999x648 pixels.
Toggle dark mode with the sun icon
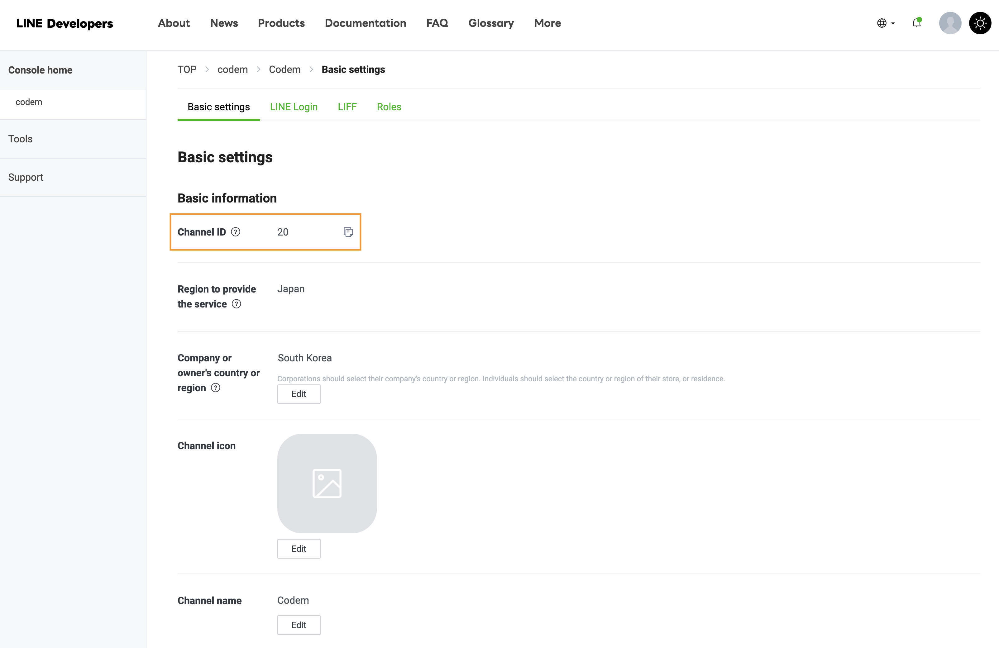pyautogui.click(x=980, y=23)
